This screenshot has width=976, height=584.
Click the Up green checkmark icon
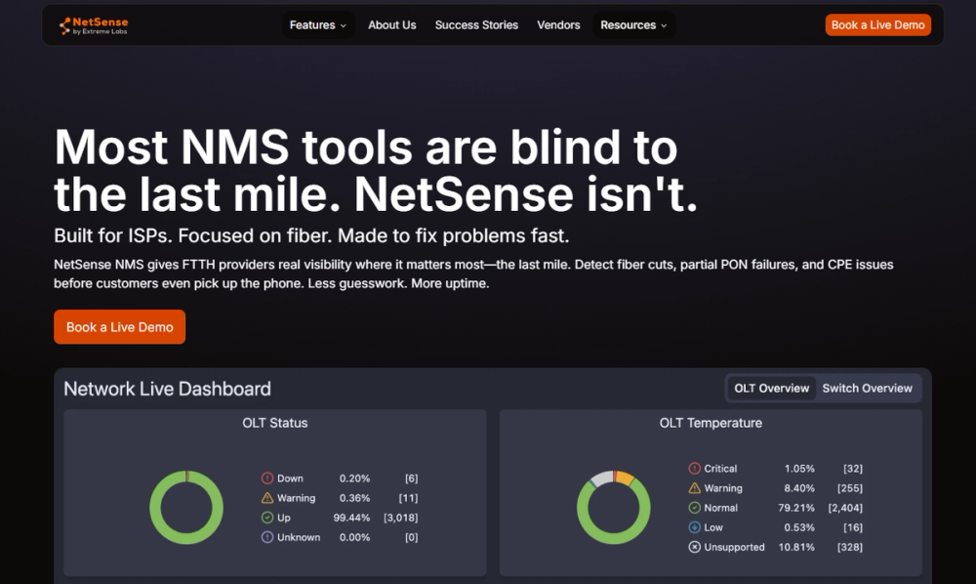[267, 518]
